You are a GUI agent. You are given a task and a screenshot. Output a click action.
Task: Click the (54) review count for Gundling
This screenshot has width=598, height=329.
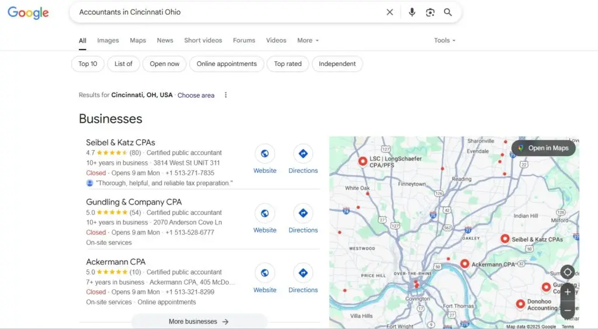coord(135,213)
